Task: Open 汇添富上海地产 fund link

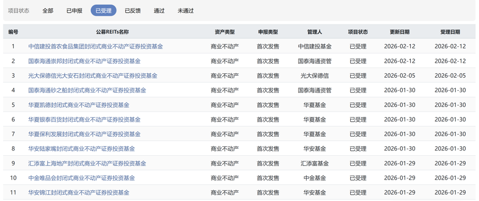Action: pos(87,163)
